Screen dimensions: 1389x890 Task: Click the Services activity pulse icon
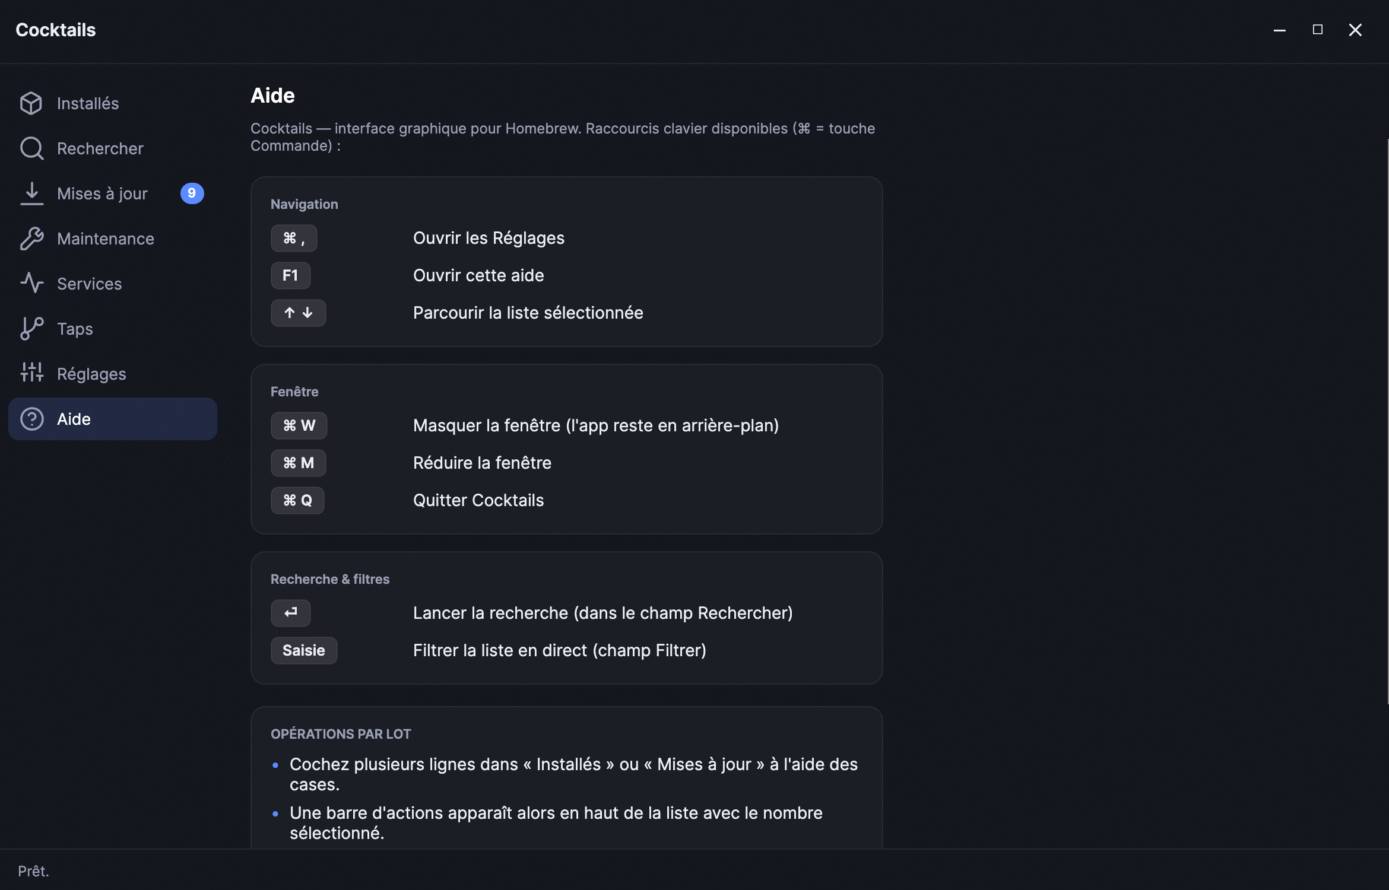(31, 284)
